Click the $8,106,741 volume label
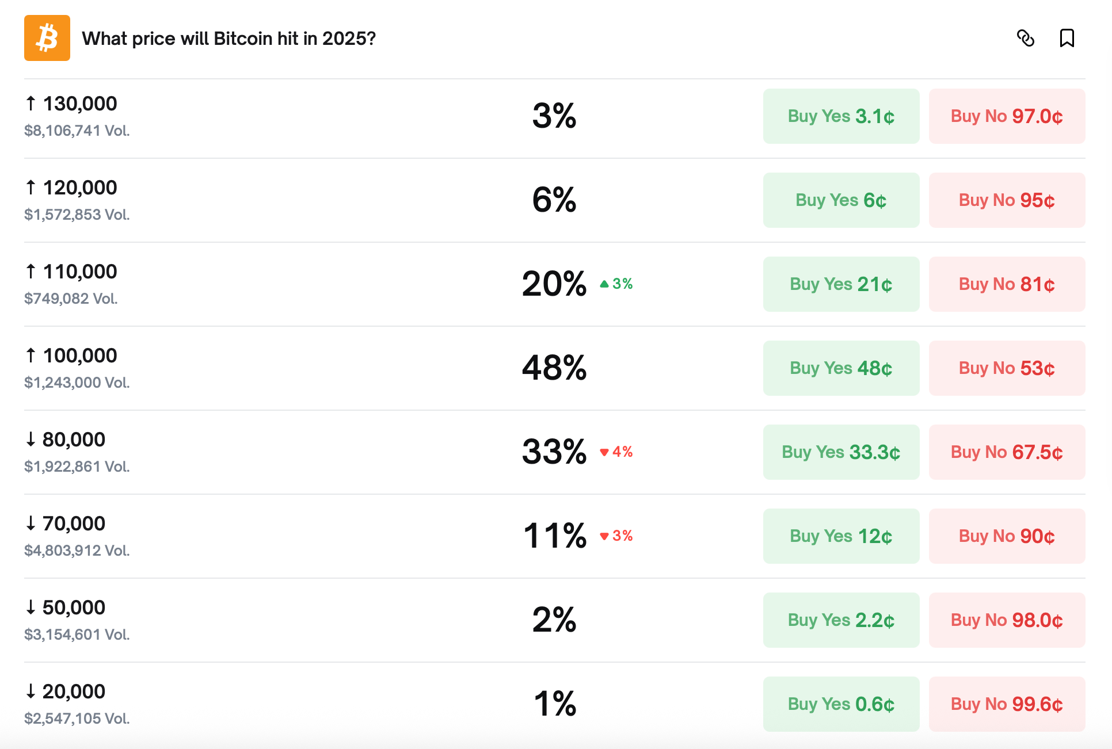 [77, 131]
